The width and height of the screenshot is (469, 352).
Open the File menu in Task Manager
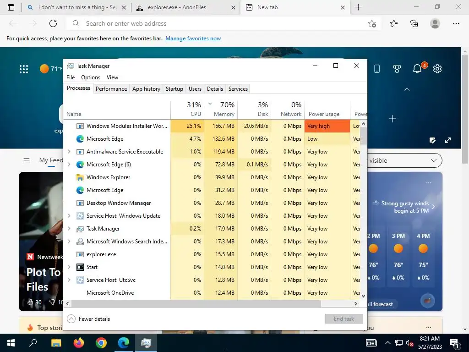[x=71, y=77]
